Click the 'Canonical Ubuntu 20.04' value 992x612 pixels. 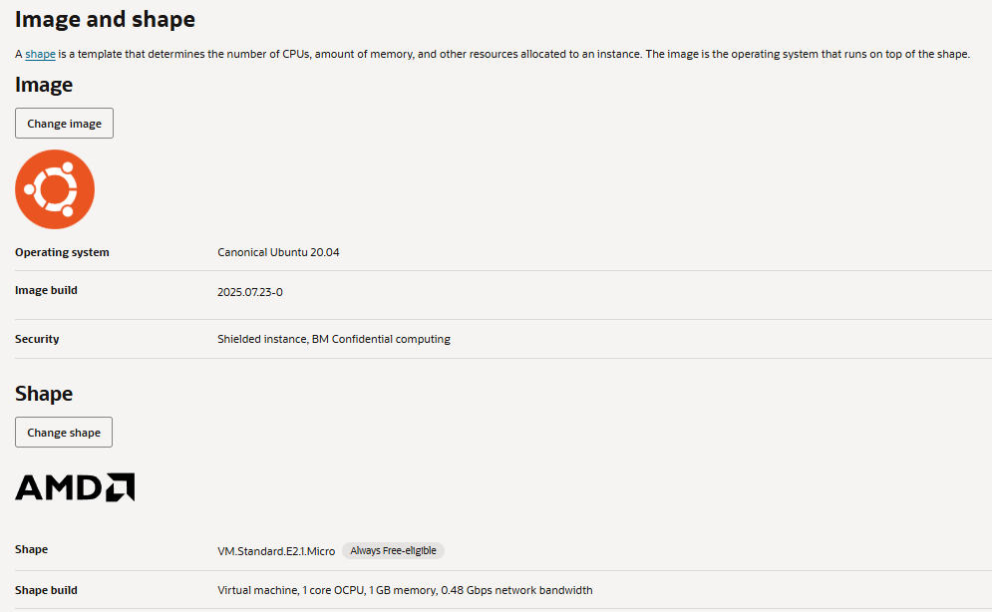278,252
